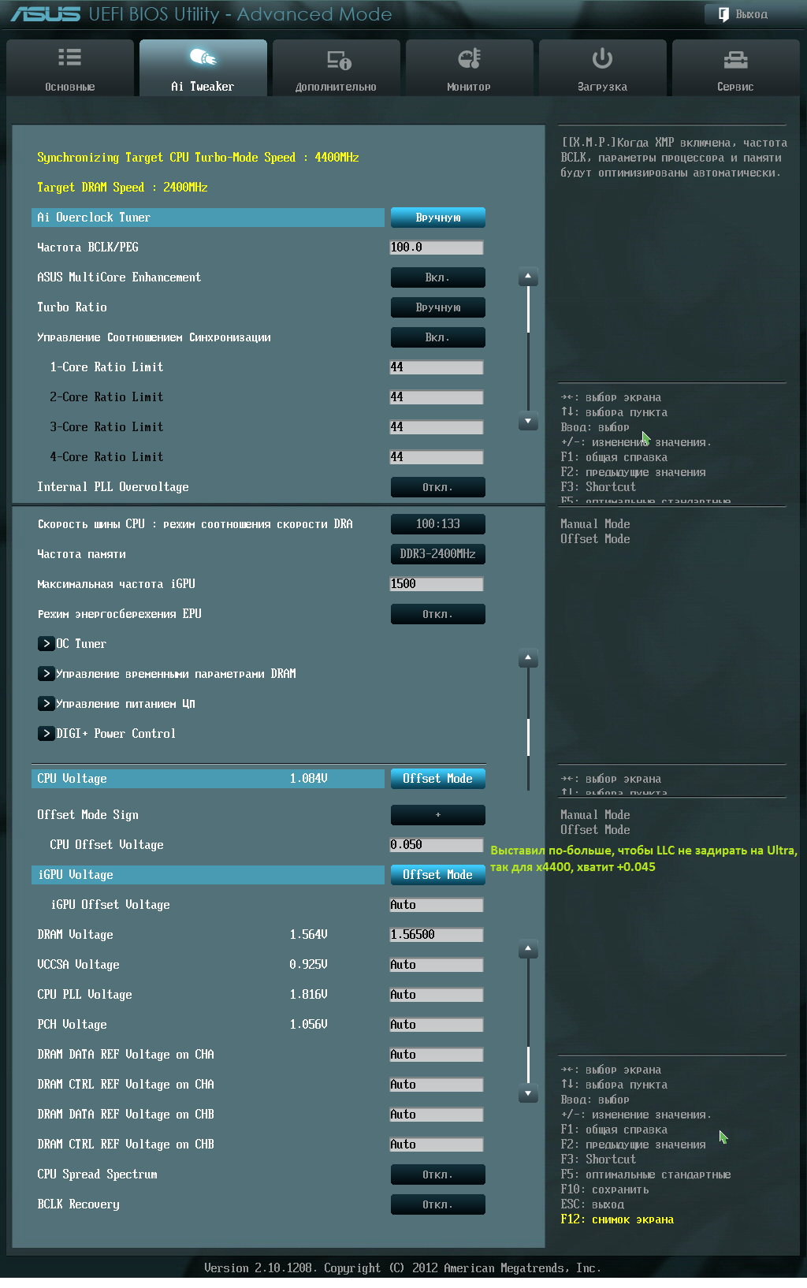The image size is (807, 1288).
Task: Edit the 1-Core Ratio Limit field
Action: pyautogui.click(x=437, y=367)
